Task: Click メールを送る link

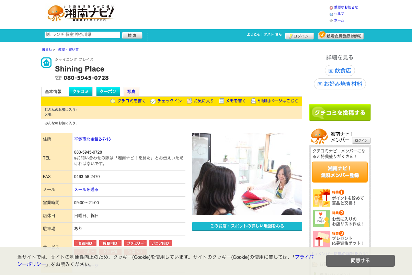Action: [x=86, y=189]
